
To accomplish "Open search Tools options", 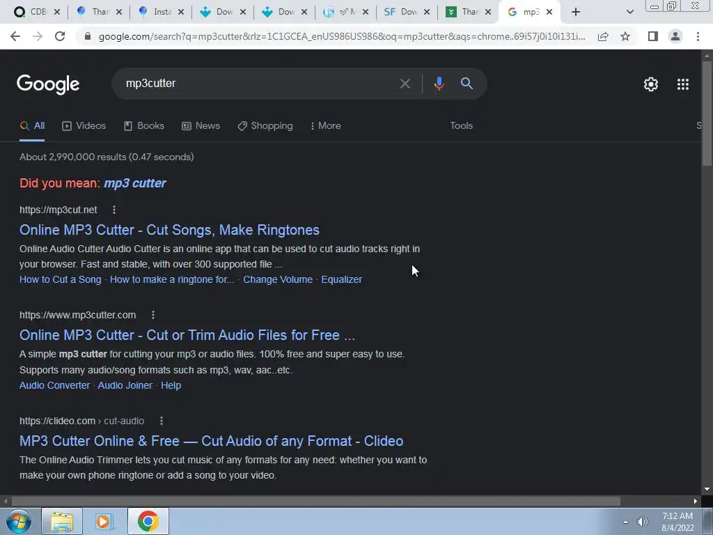I will point(461,126).
